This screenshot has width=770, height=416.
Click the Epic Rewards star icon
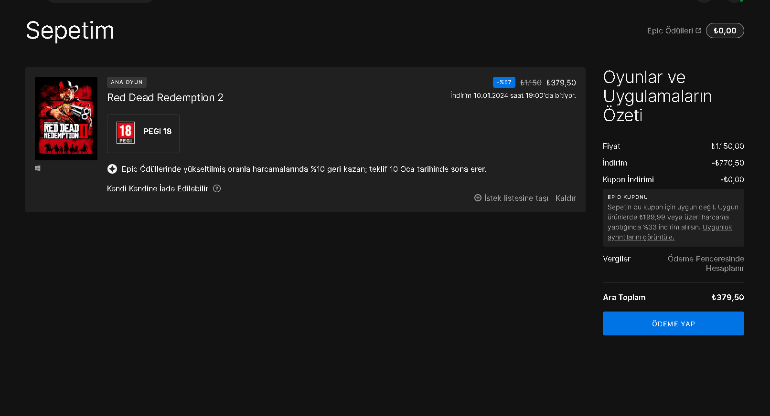[112, 169]
